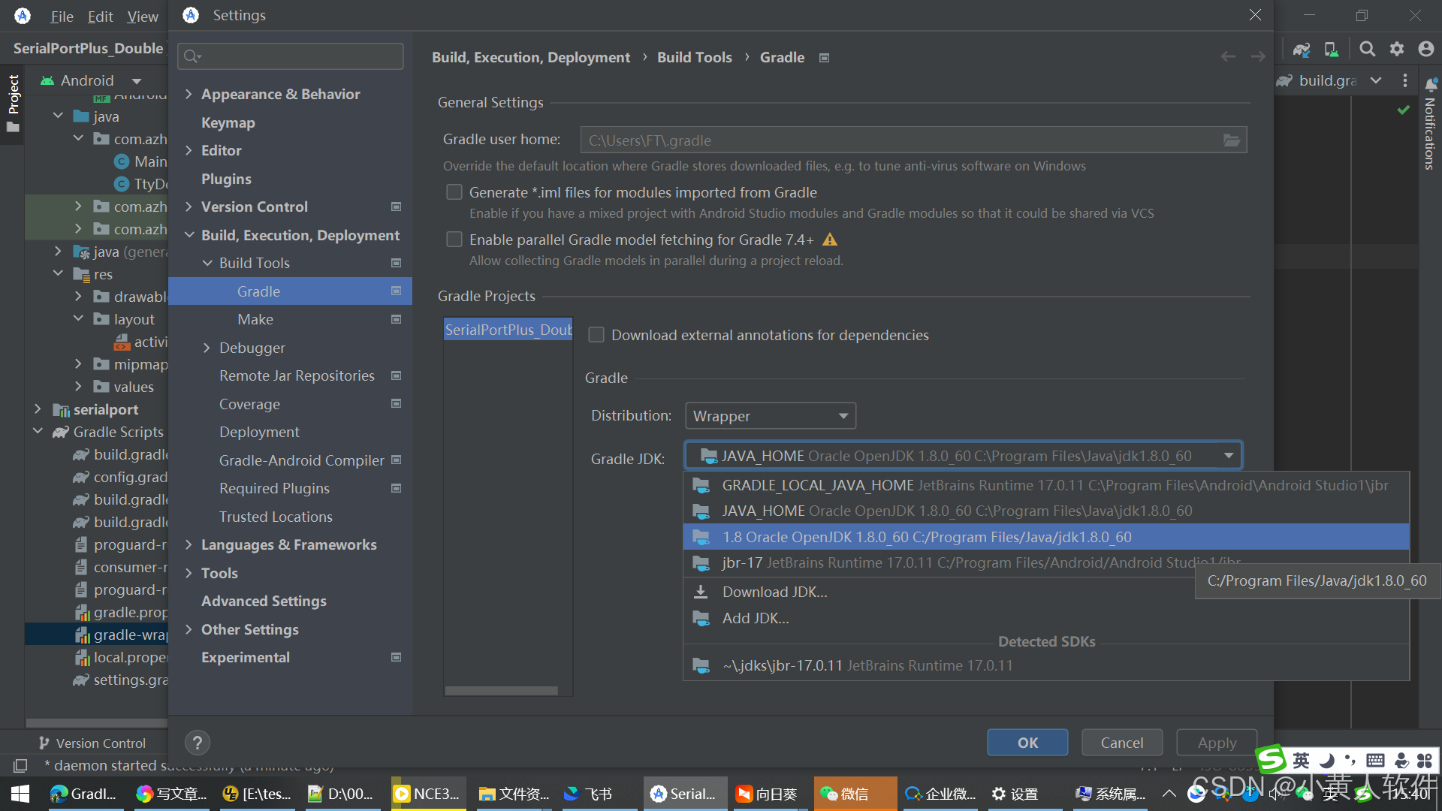Choose Add JDK... from dropdown list

755,618
